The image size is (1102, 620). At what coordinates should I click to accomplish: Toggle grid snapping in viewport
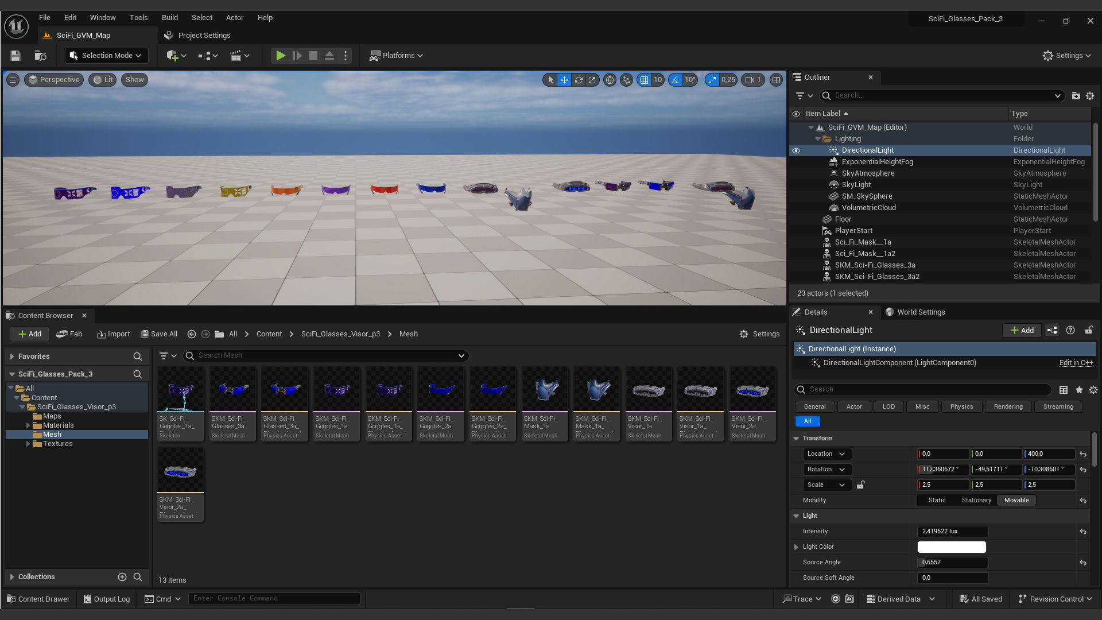[644, 80]
